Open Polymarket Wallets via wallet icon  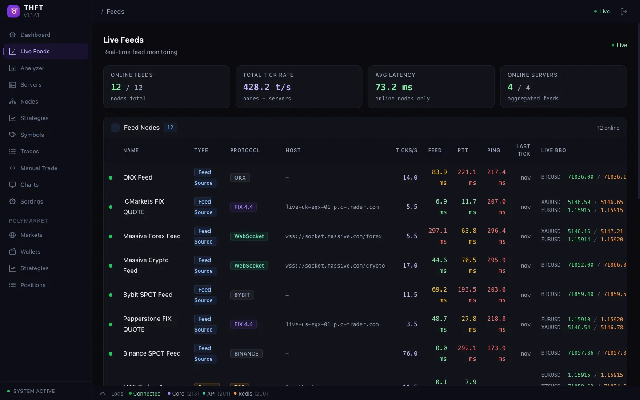[12, 252]
